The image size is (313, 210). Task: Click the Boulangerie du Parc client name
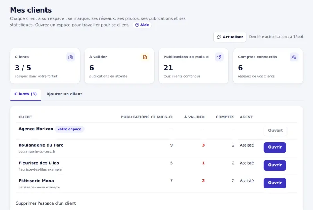coord(41,145)
